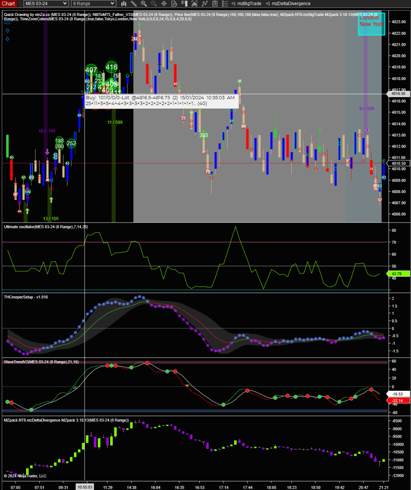Open the chart properties list icon
This screenshot has width=411, height=490.
[x=225, y=3]
